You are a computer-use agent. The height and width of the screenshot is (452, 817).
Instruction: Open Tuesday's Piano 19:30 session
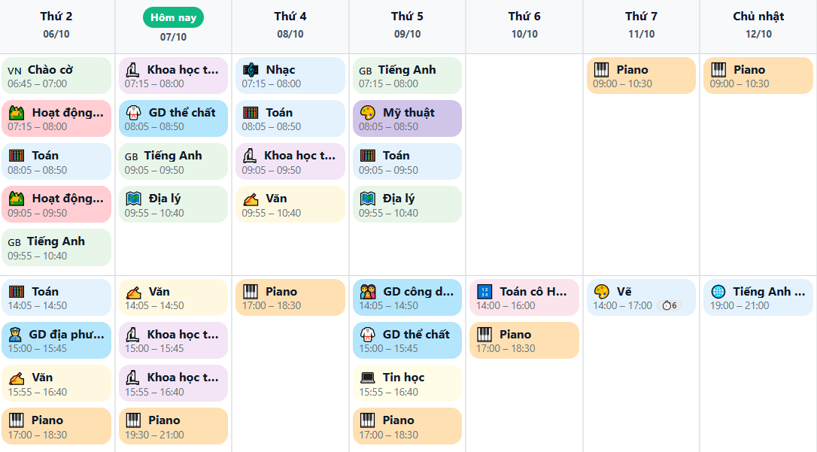[173, 426]
